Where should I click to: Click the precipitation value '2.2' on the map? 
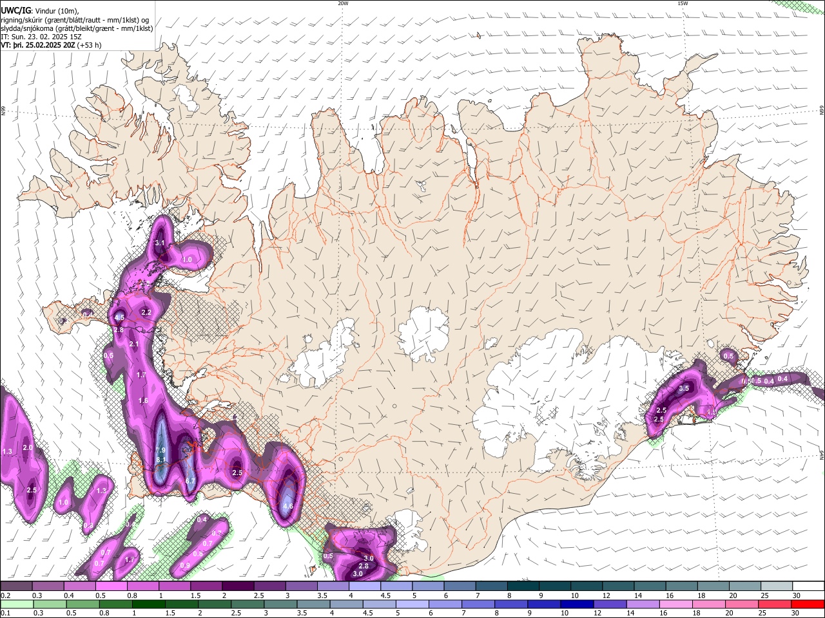pos(146,312)
